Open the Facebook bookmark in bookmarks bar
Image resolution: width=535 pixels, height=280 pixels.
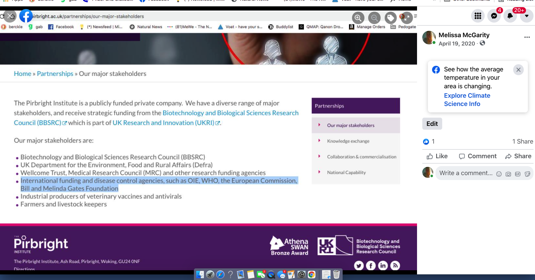[61, 27]
